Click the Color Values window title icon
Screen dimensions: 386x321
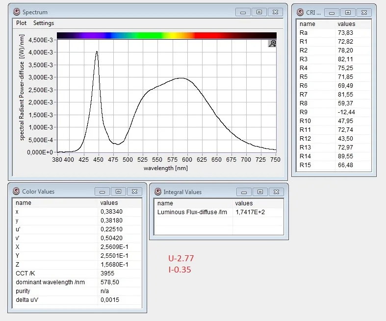pos(16,192)
